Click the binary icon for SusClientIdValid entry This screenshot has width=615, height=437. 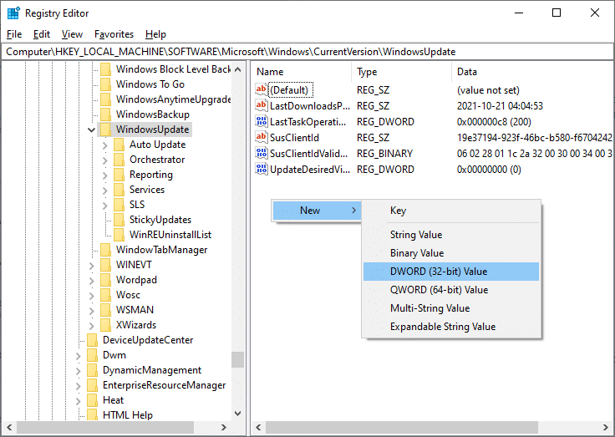click(x=262, y=154)
